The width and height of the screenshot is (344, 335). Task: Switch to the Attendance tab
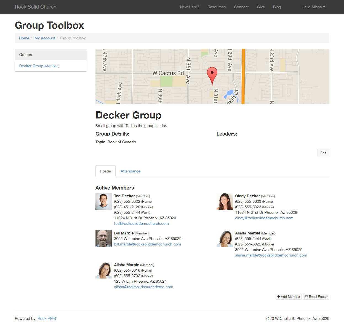pos(130,171)
